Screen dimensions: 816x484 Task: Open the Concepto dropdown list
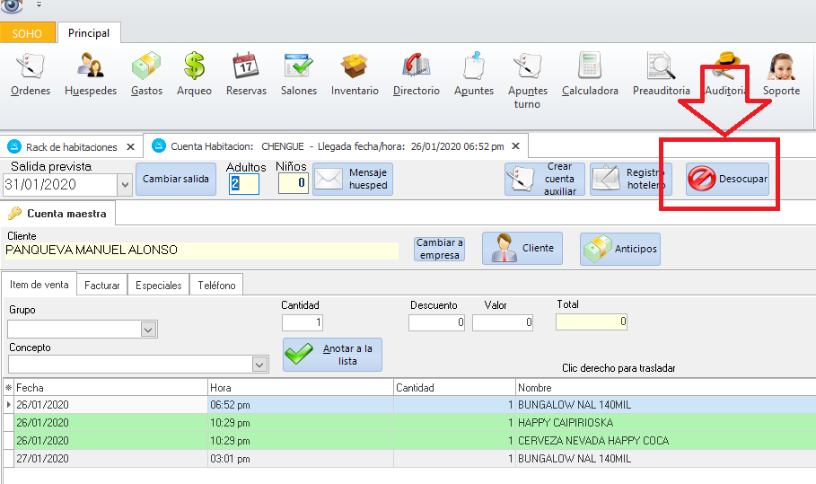pyautogui.click(x=259, y=364)
